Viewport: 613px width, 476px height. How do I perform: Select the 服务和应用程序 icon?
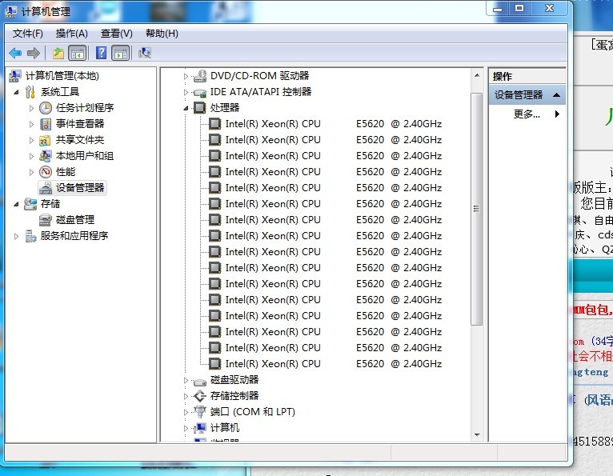pos(30,236)
